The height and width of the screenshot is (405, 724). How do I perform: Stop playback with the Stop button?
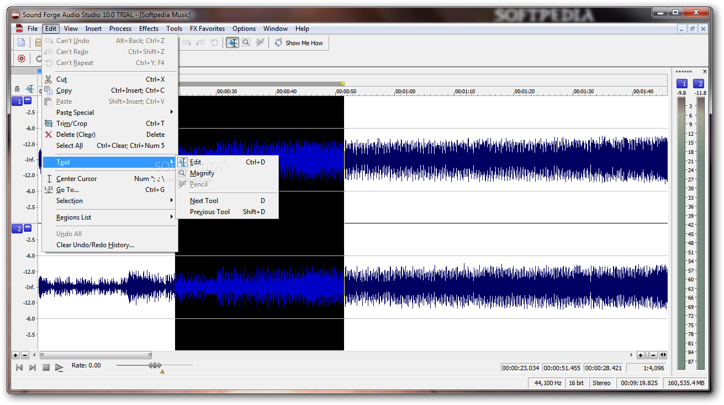(46, 367)
